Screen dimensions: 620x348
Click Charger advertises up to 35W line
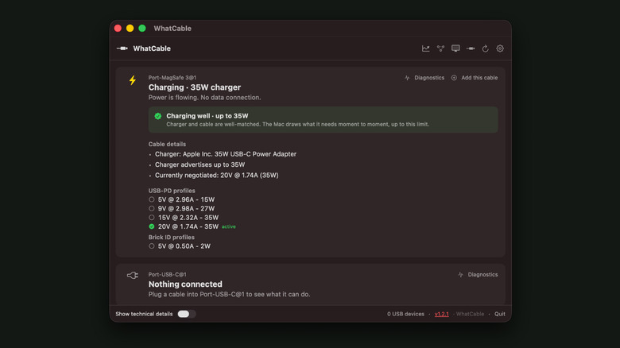point(200,165)
